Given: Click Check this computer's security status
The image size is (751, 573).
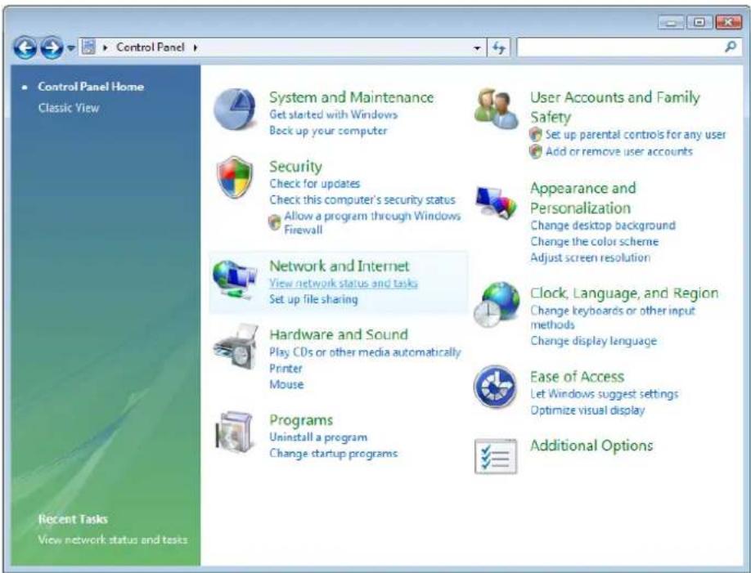Looking at the screenshot, I should (362, 199).
